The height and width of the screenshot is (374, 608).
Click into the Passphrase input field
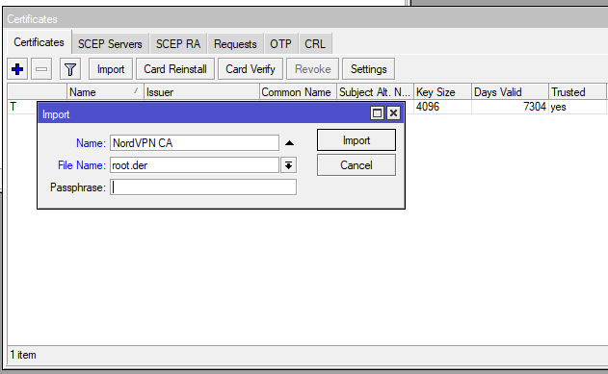pos(203,187)
